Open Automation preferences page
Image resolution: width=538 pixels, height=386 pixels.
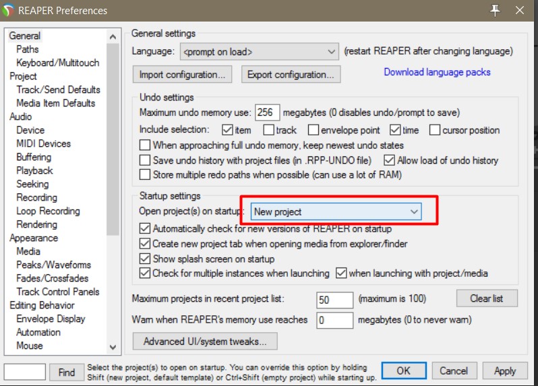38,332
